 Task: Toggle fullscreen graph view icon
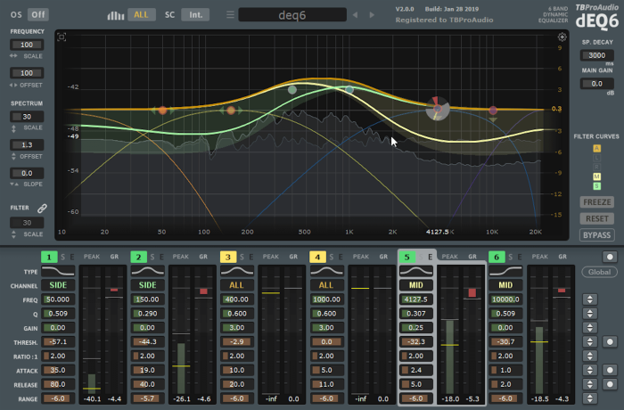(62, 37)
